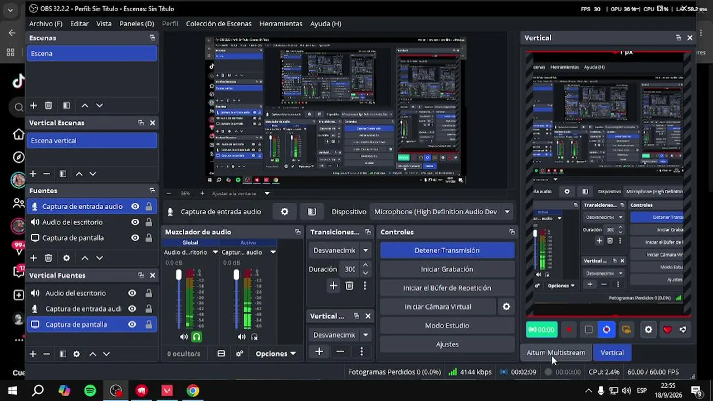Hide Audio del escritorio in Vertical Fuentes
The width and height of the screenshot is (713, 401).
(132, 293)
